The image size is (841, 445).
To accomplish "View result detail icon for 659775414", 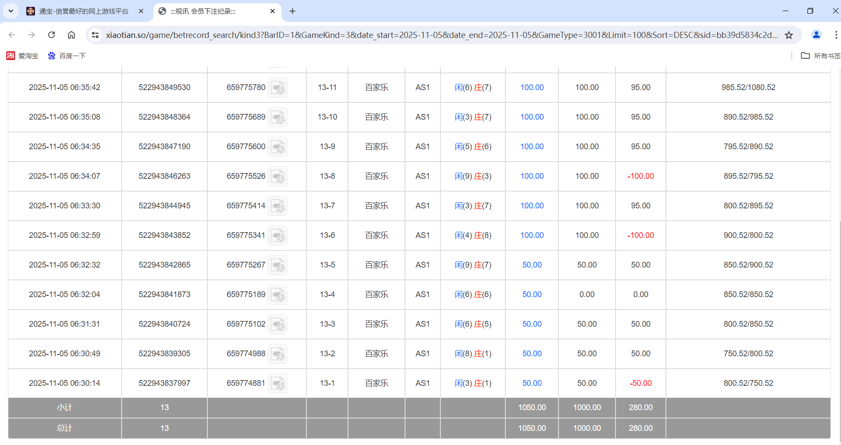I will 278,206.
